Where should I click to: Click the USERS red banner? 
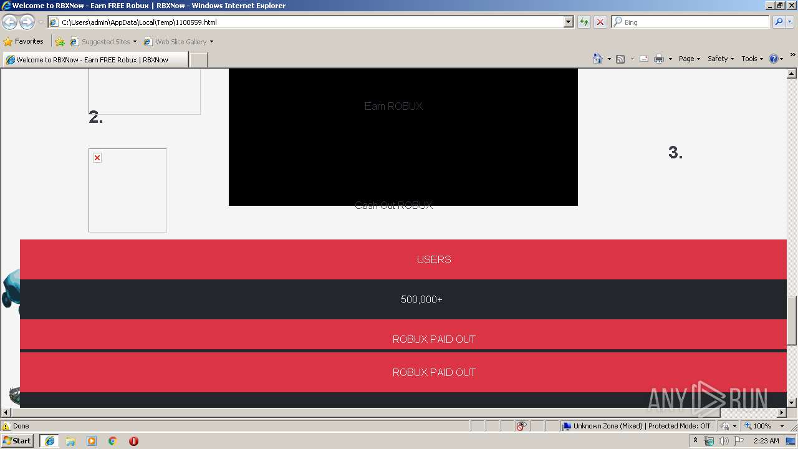[x=403, y=259]
